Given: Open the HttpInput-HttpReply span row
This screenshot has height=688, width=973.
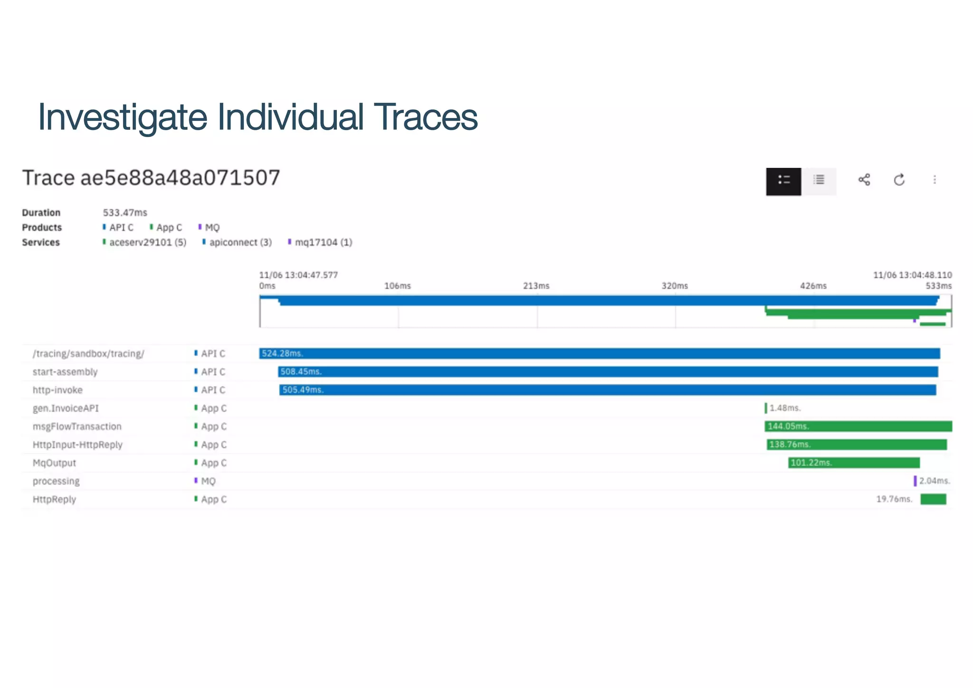Looking at the screenshot, I should pyautogui.click(x=487, y=445).
